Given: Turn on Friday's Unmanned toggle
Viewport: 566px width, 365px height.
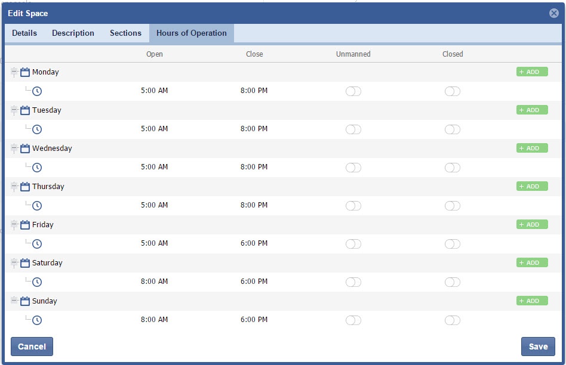Looking at the screenshot, I should tap(353, 244).
